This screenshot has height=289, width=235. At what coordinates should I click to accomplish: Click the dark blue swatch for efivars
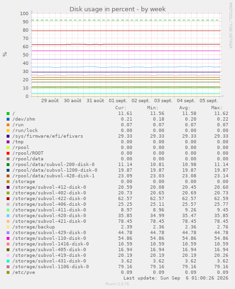point(8,136)
